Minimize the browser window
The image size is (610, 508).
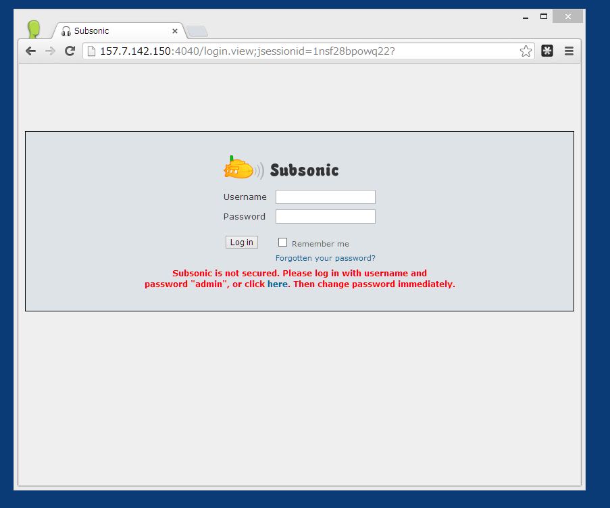[526, 17]
